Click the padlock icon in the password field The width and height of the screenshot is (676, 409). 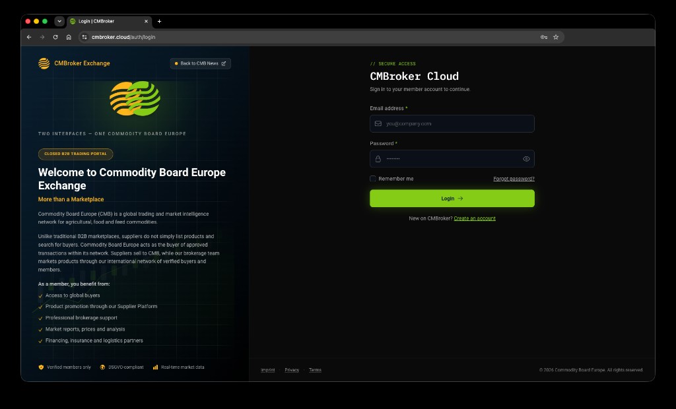[x=378, y=158]
